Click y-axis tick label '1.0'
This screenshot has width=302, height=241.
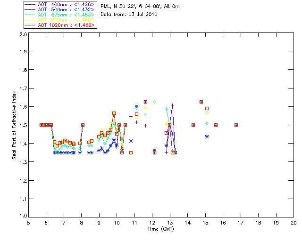point(23,216)
